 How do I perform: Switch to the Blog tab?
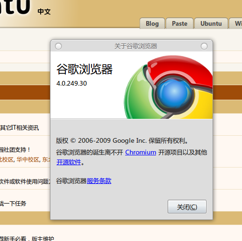(152, 23)
